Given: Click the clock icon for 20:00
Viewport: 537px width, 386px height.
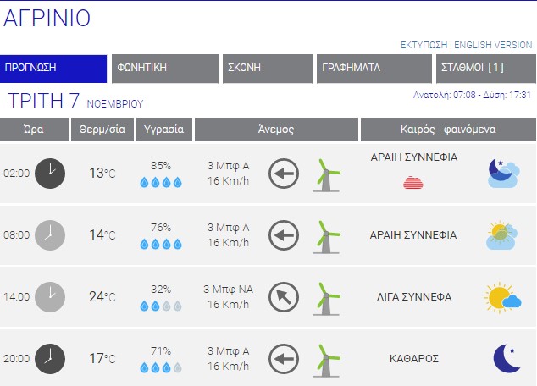Looking at the screenshot, I should click(50, 358).
